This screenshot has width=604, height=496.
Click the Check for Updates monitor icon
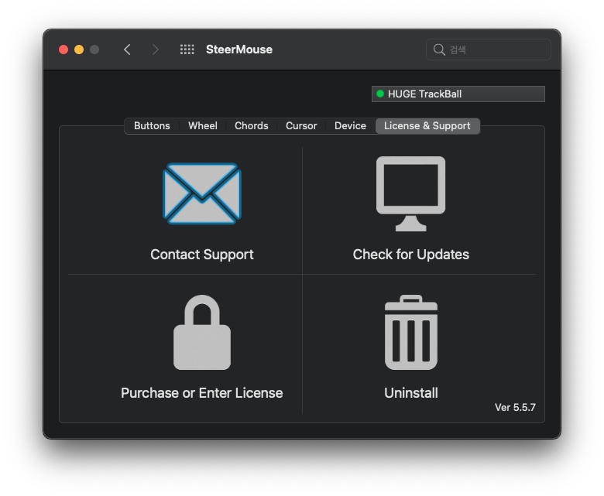coord(410,193)
